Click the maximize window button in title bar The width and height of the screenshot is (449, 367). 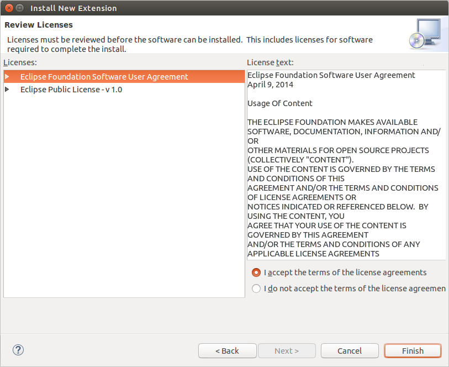click(19, 8)
